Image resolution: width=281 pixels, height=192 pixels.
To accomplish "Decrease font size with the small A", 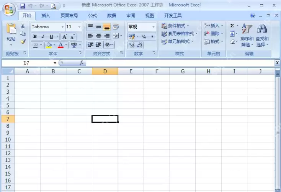I will pyautogui.click(x=73, y=37).
